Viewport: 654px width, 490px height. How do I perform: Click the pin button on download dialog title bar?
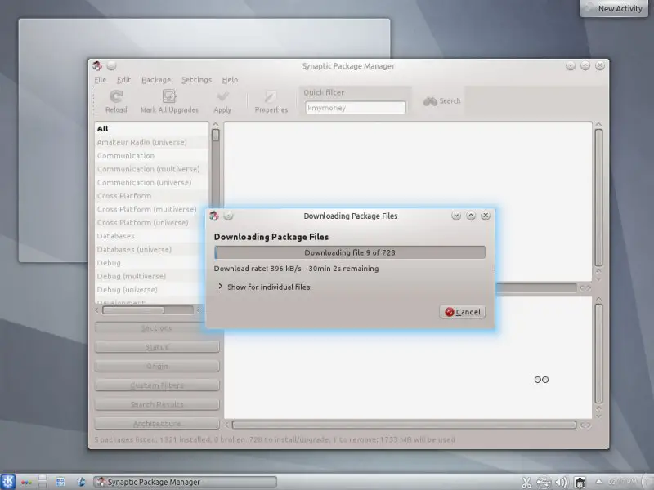click(228, 216)
